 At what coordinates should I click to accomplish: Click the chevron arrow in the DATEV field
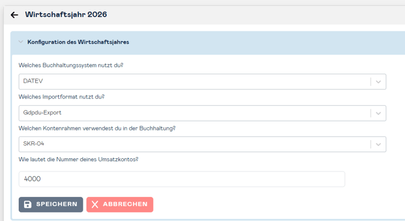378,82
